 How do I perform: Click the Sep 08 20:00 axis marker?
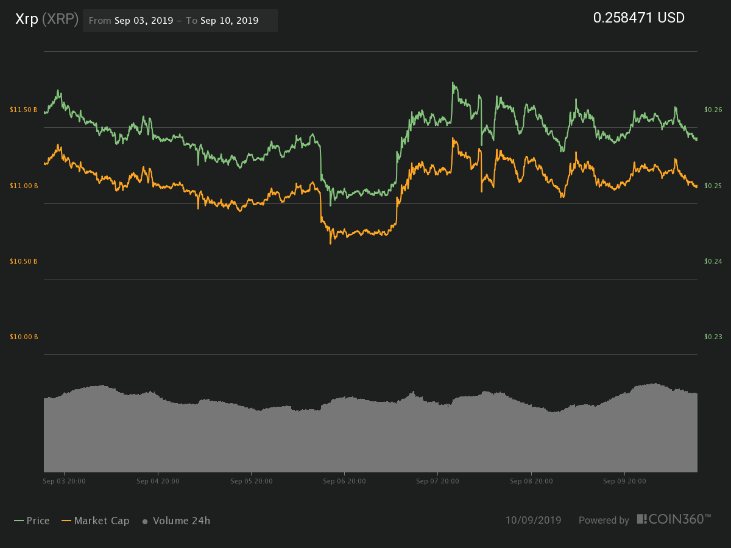pyautogui.click(x=531, y=481)
